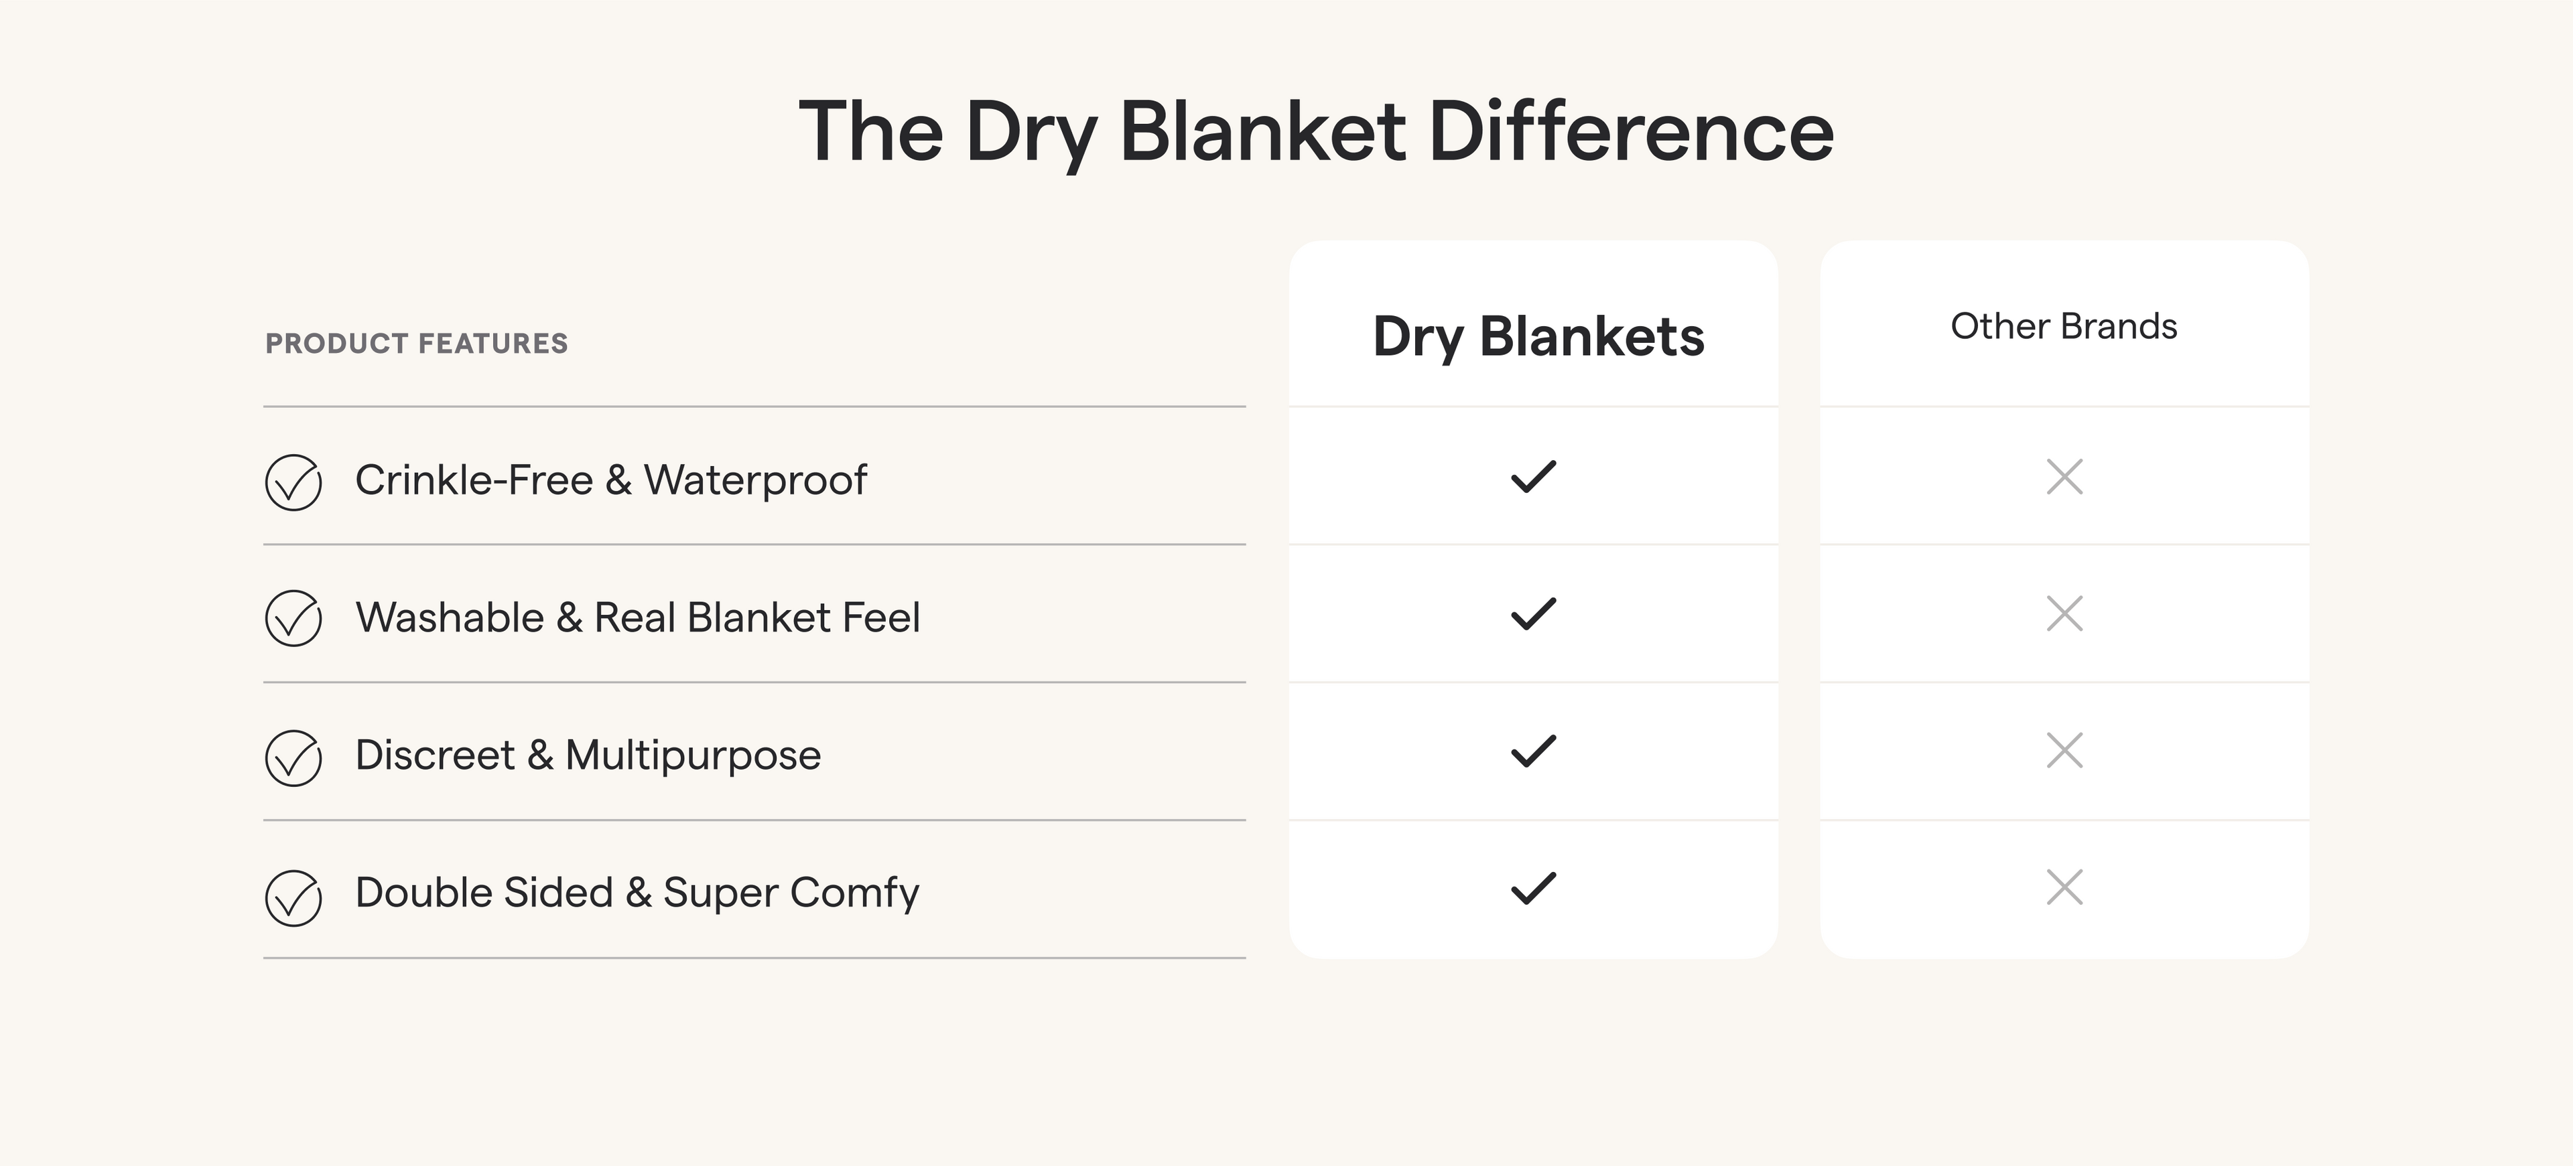Select the Dry Blankets column header

[x=1538, y=336]
